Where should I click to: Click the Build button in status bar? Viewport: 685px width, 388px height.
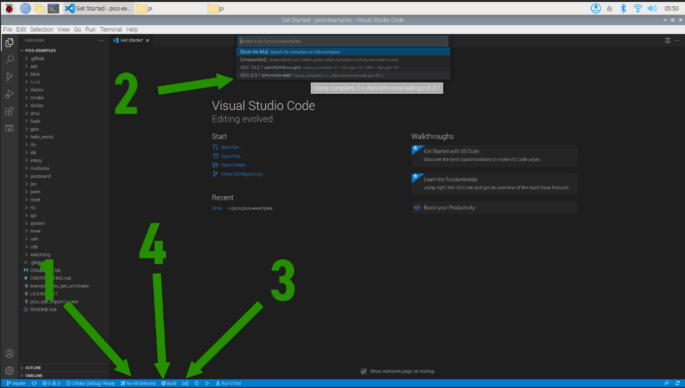coord(169,383)
